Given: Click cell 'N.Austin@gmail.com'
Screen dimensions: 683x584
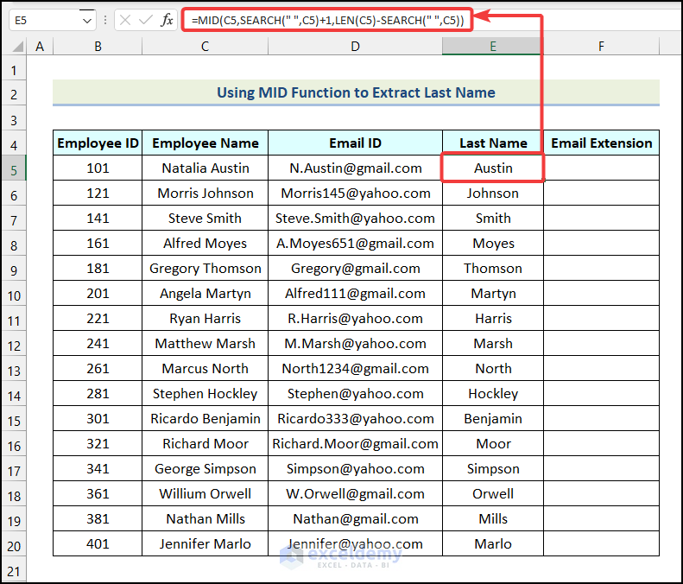Looking at the screenshot, I should (x=355, y=168).
